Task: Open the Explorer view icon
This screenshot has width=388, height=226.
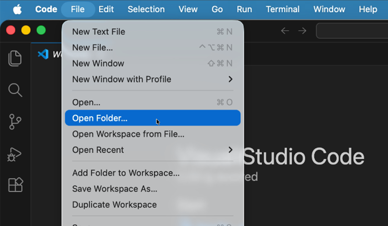Action: 16,58
